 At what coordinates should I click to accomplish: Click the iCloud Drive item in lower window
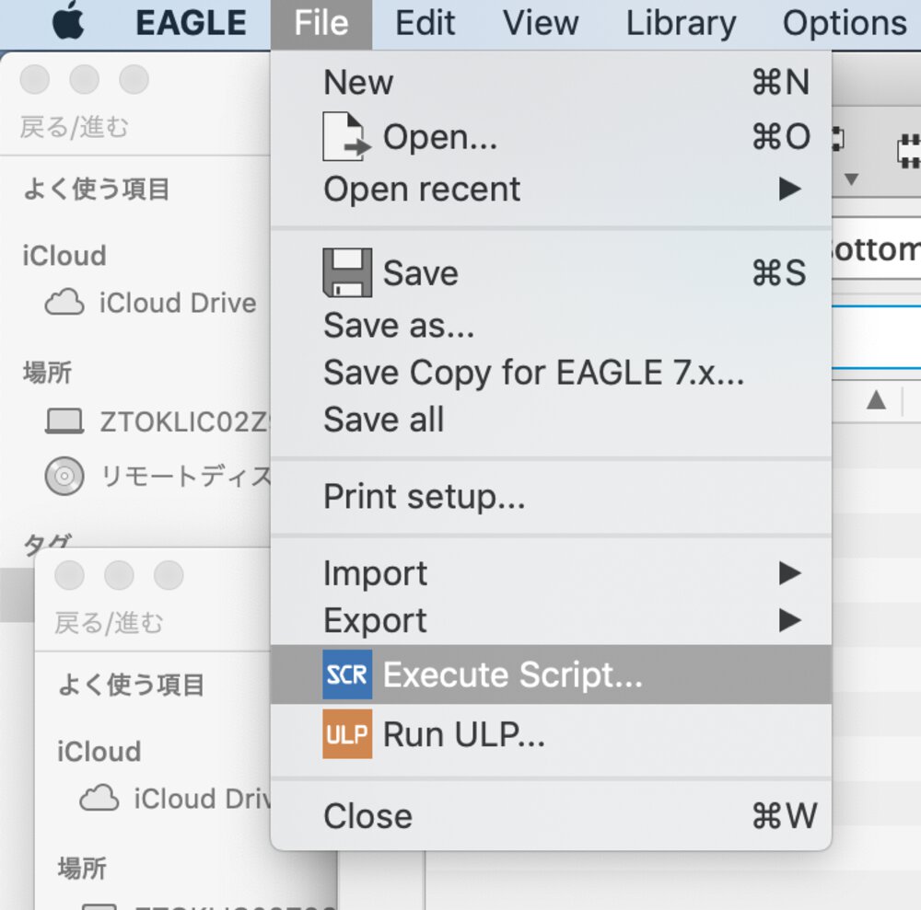click(x=176, y=799)
